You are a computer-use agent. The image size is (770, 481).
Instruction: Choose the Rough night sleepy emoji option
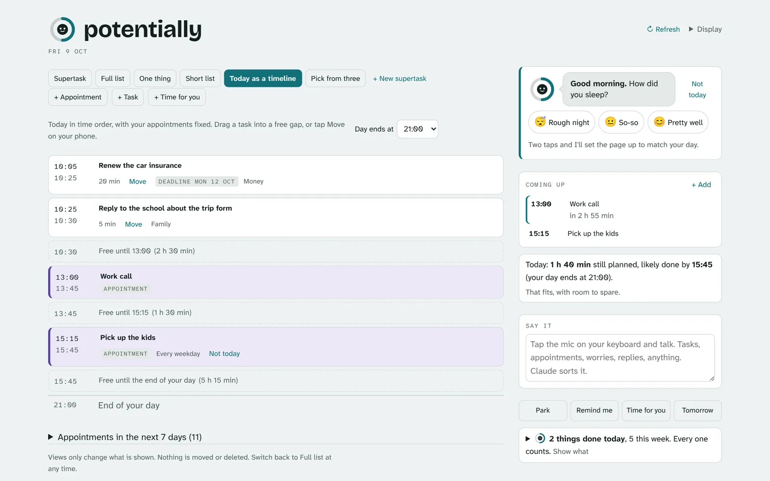[562, 123]
